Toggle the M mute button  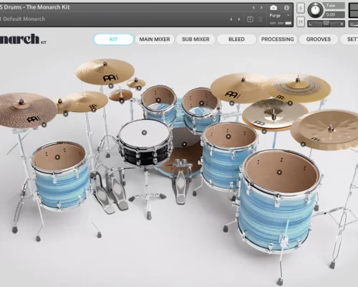301,22
